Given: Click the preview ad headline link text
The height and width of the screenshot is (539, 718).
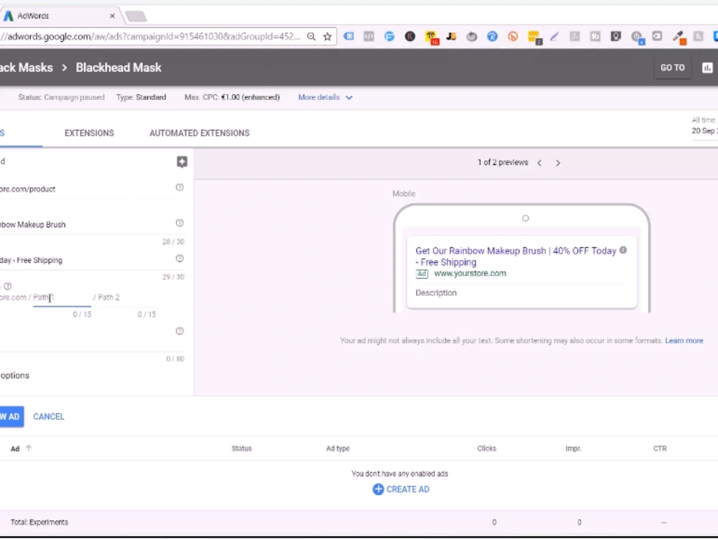Looking at the screenshot, I should (516, 257).
